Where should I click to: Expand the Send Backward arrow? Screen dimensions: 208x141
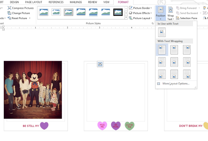pyautogui.click(x=200, y=13)
